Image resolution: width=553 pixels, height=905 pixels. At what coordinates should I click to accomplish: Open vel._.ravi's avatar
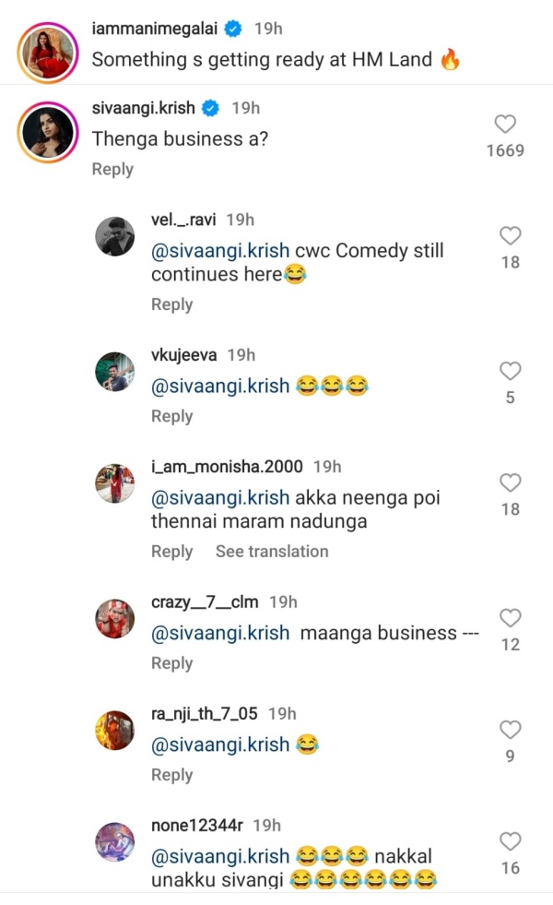(115, 237)
